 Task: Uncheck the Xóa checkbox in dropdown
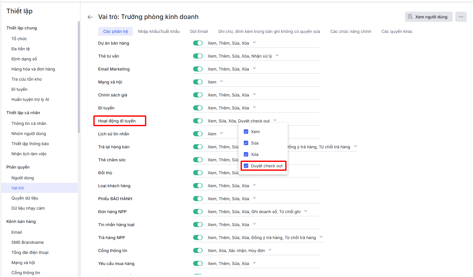click(246, 154)
